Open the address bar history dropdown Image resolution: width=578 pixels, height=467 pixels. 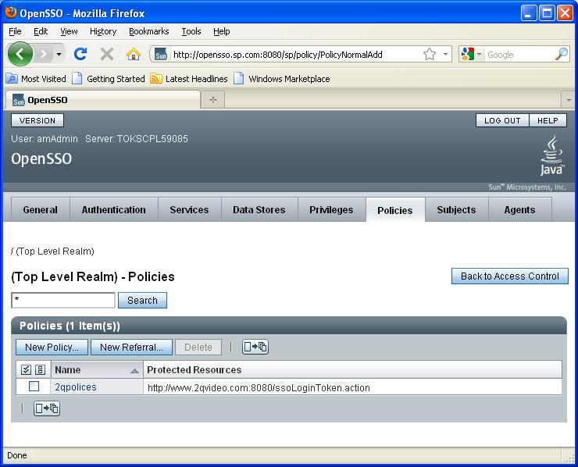coord(445,55)
